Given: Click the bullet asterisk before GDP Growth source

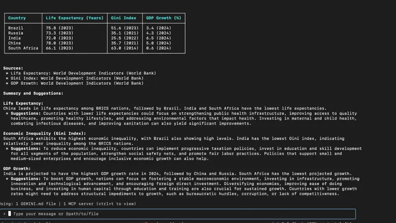Looking at the screenshot, I should pyautogui.click(x=6, y=83).
